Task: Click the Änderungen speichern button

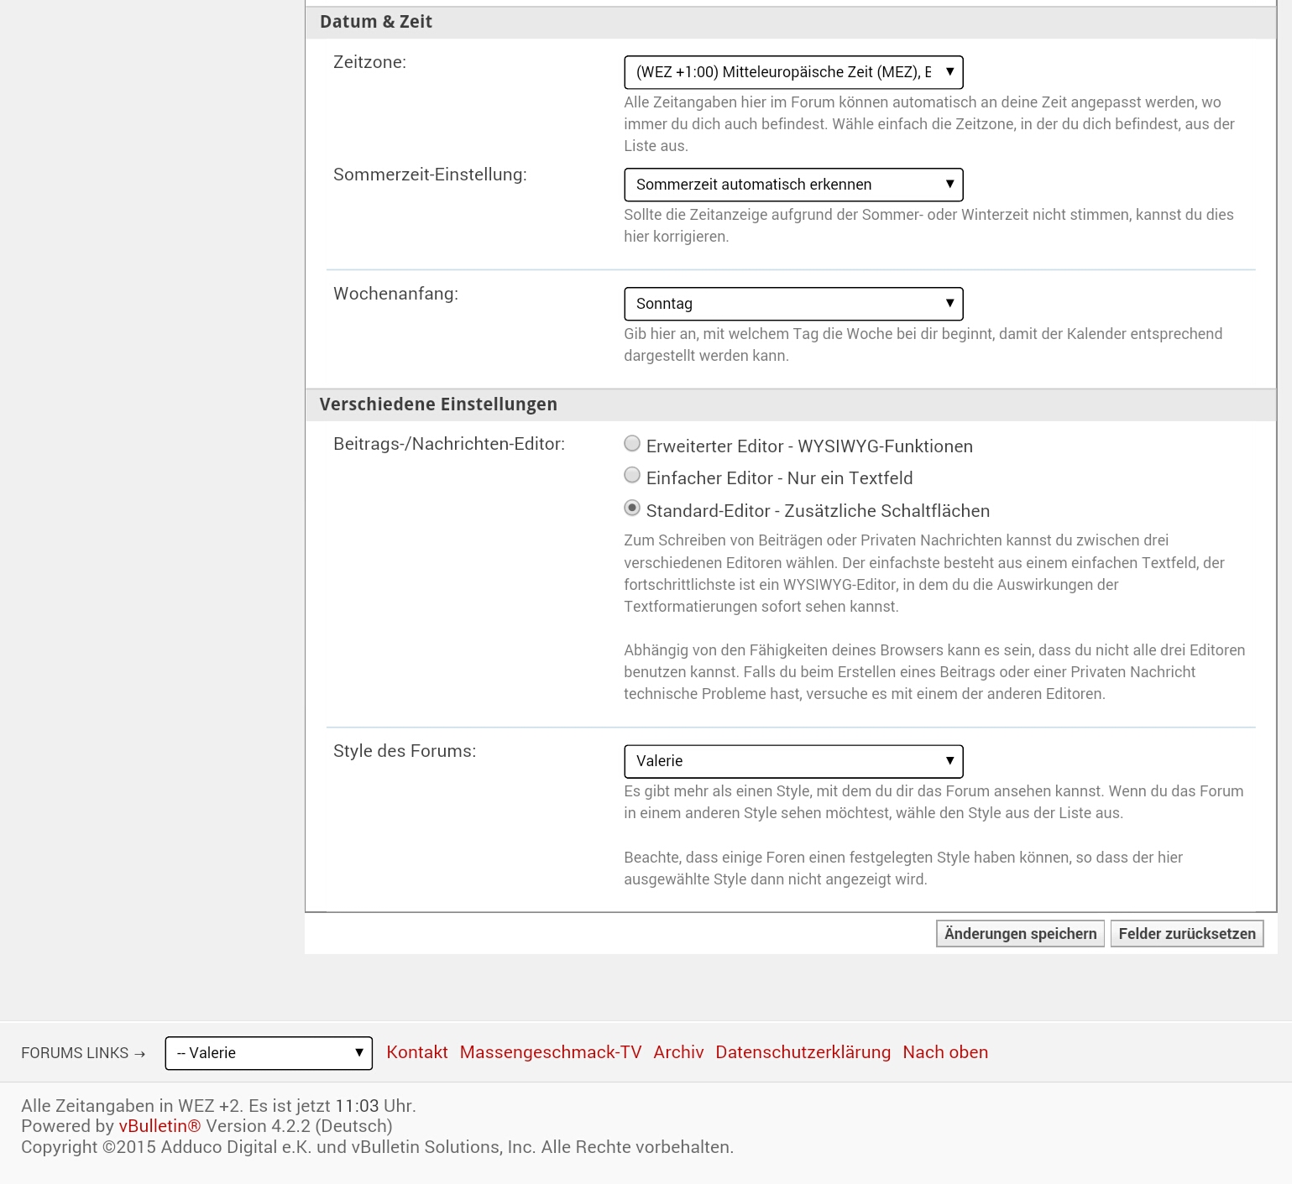Action: (x=1020, y=934)
